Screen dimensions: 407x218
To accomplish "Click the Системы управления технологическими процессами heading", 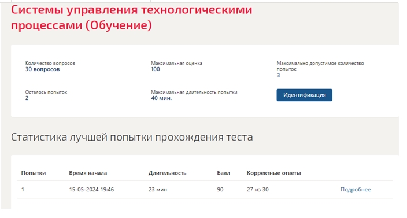I will 132,18.
